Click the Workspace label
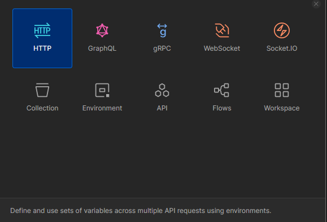327x222 pixels. click(282, 108)
